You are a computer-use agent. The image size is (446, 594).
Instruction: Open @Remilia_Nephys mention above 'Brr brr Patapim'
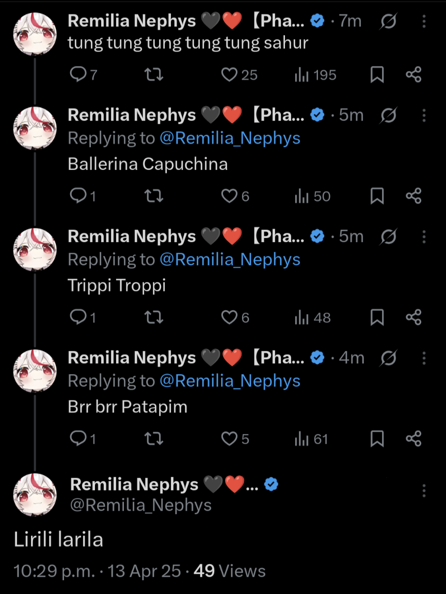(230, 381)
